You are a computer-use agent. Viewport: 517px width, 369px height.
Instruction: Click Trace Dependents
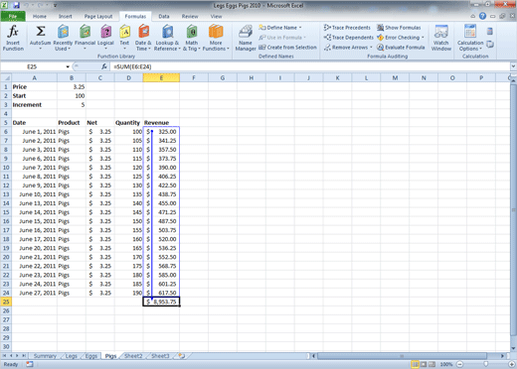(x=349, y=38)
